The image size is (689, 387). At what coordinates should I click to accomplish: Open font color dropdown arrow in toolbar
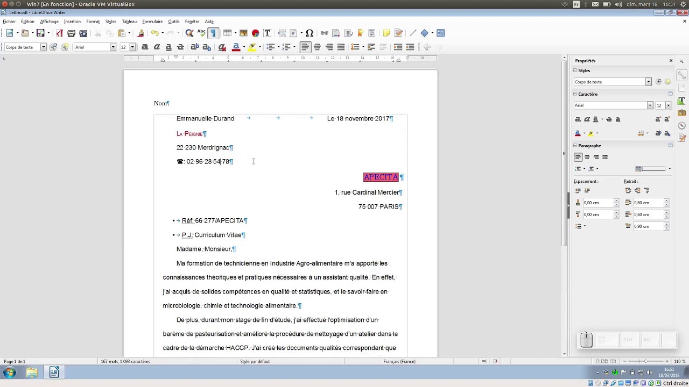point(243,47)
